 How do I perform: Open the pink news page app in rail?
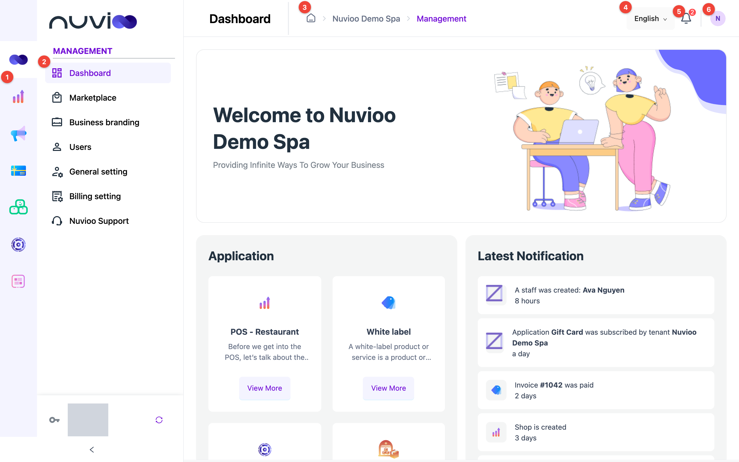18,281
